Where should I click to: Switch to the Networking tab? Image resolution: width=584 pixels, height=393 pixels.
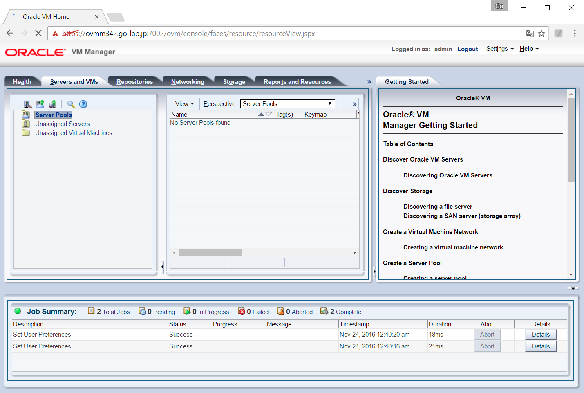point(188,81)
